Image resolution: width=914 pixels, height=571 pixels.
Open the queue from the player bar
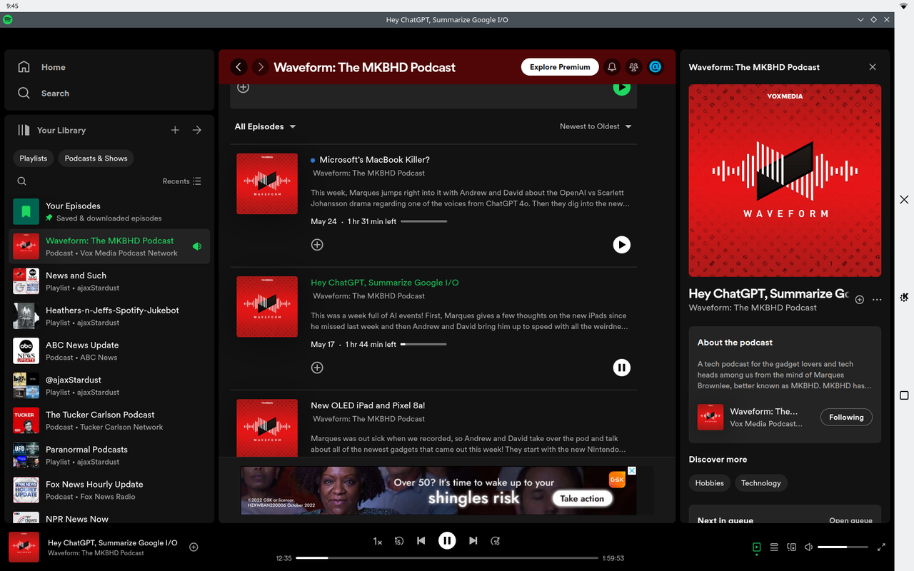point(774,547)
